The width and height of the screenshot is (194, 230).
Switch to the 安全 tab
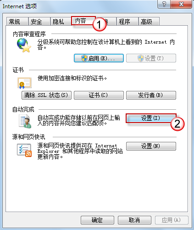click(39, 21)
